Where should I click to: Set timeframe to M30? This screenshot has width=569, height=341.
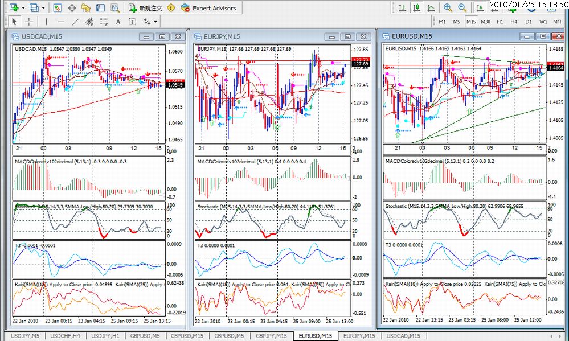[485, 22]
